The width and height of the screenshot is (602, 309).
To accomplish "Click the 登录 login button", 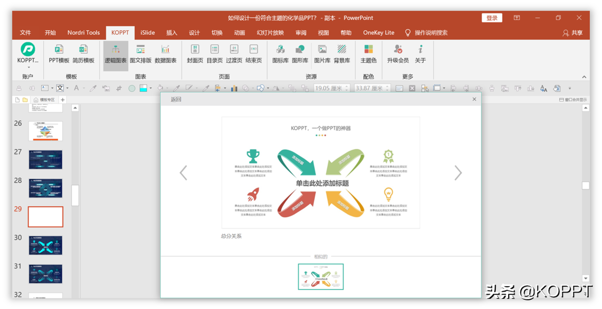I will tap(492, 18).
